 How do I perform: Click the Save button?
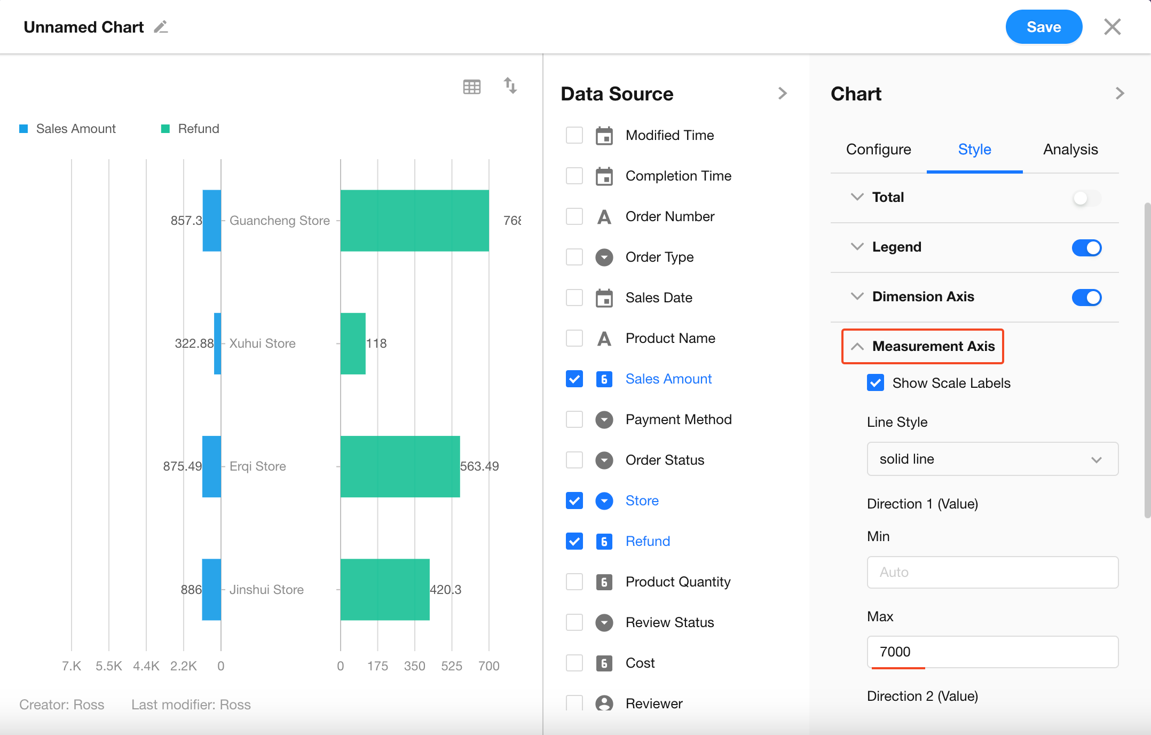(x=1043, y=27)
